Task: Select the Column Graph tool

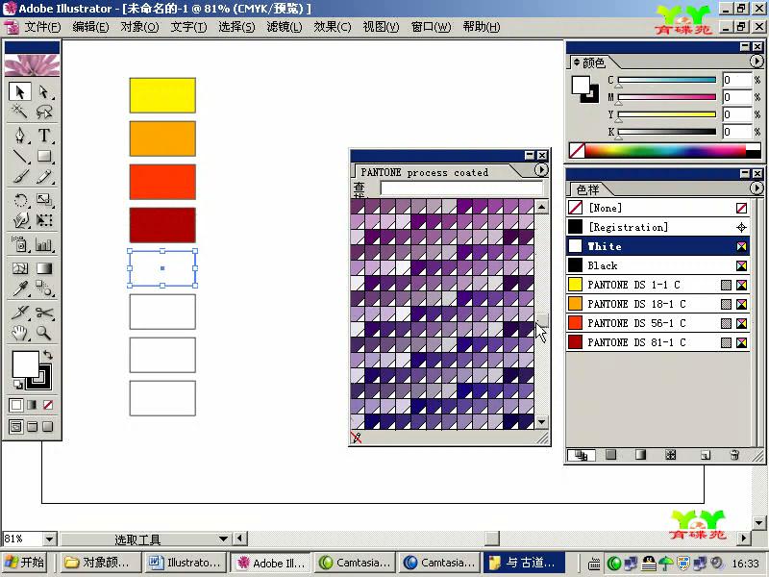Action: 44,244
